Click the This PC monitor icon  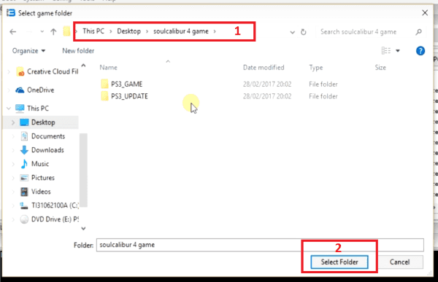pos(20,109)
